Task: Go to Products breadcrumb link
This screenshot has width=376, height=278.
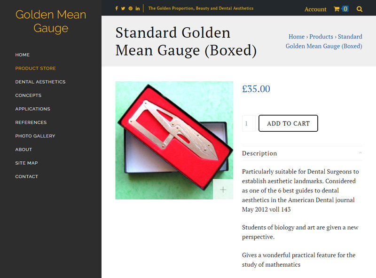Action: click(x=321, y=37)
